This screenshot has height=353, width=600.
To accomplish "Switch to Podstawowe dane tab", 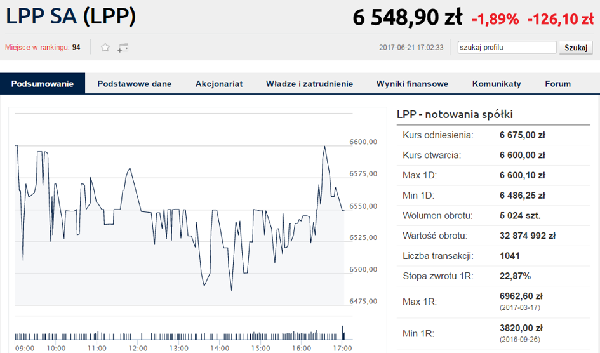I will [135, 84].
